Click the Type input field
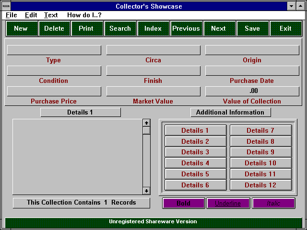 tap(54, 50)
